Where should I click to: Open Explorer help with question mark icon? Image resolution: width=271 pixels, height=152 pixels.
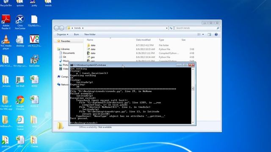coord(216,35)
